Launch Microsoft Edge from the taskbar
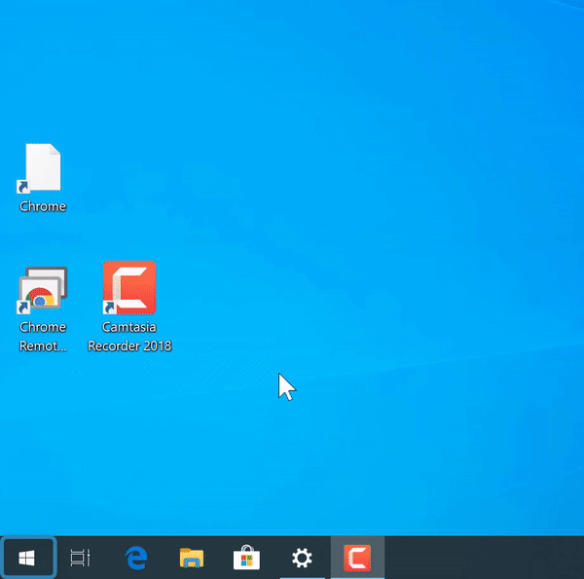584x579 pixels. pos(136,558)
